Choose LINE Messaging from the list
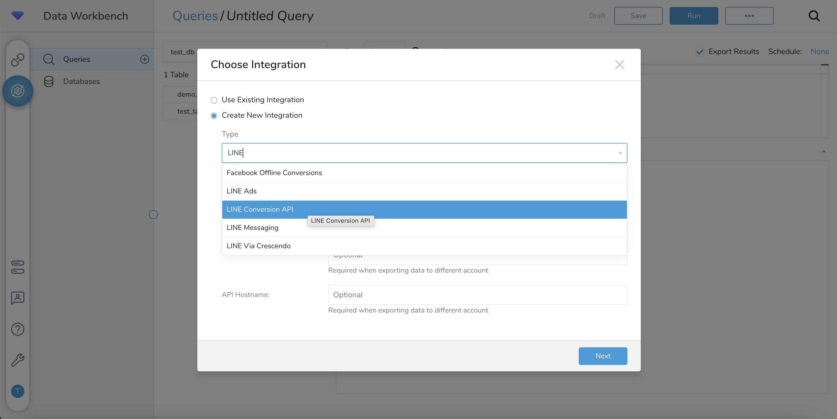This screenshot has height=419, width=837. click(x=252, y=228)
